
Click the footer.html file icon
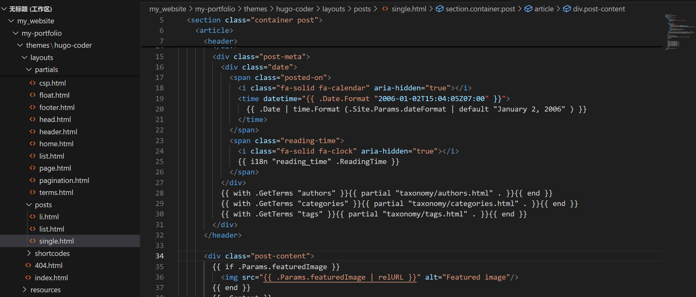pos(33,107)
